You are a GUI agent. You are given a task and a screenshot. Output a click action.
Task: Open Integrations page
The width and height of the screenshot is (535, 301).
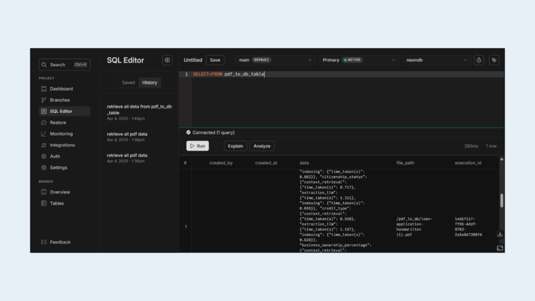coord(62,145)
